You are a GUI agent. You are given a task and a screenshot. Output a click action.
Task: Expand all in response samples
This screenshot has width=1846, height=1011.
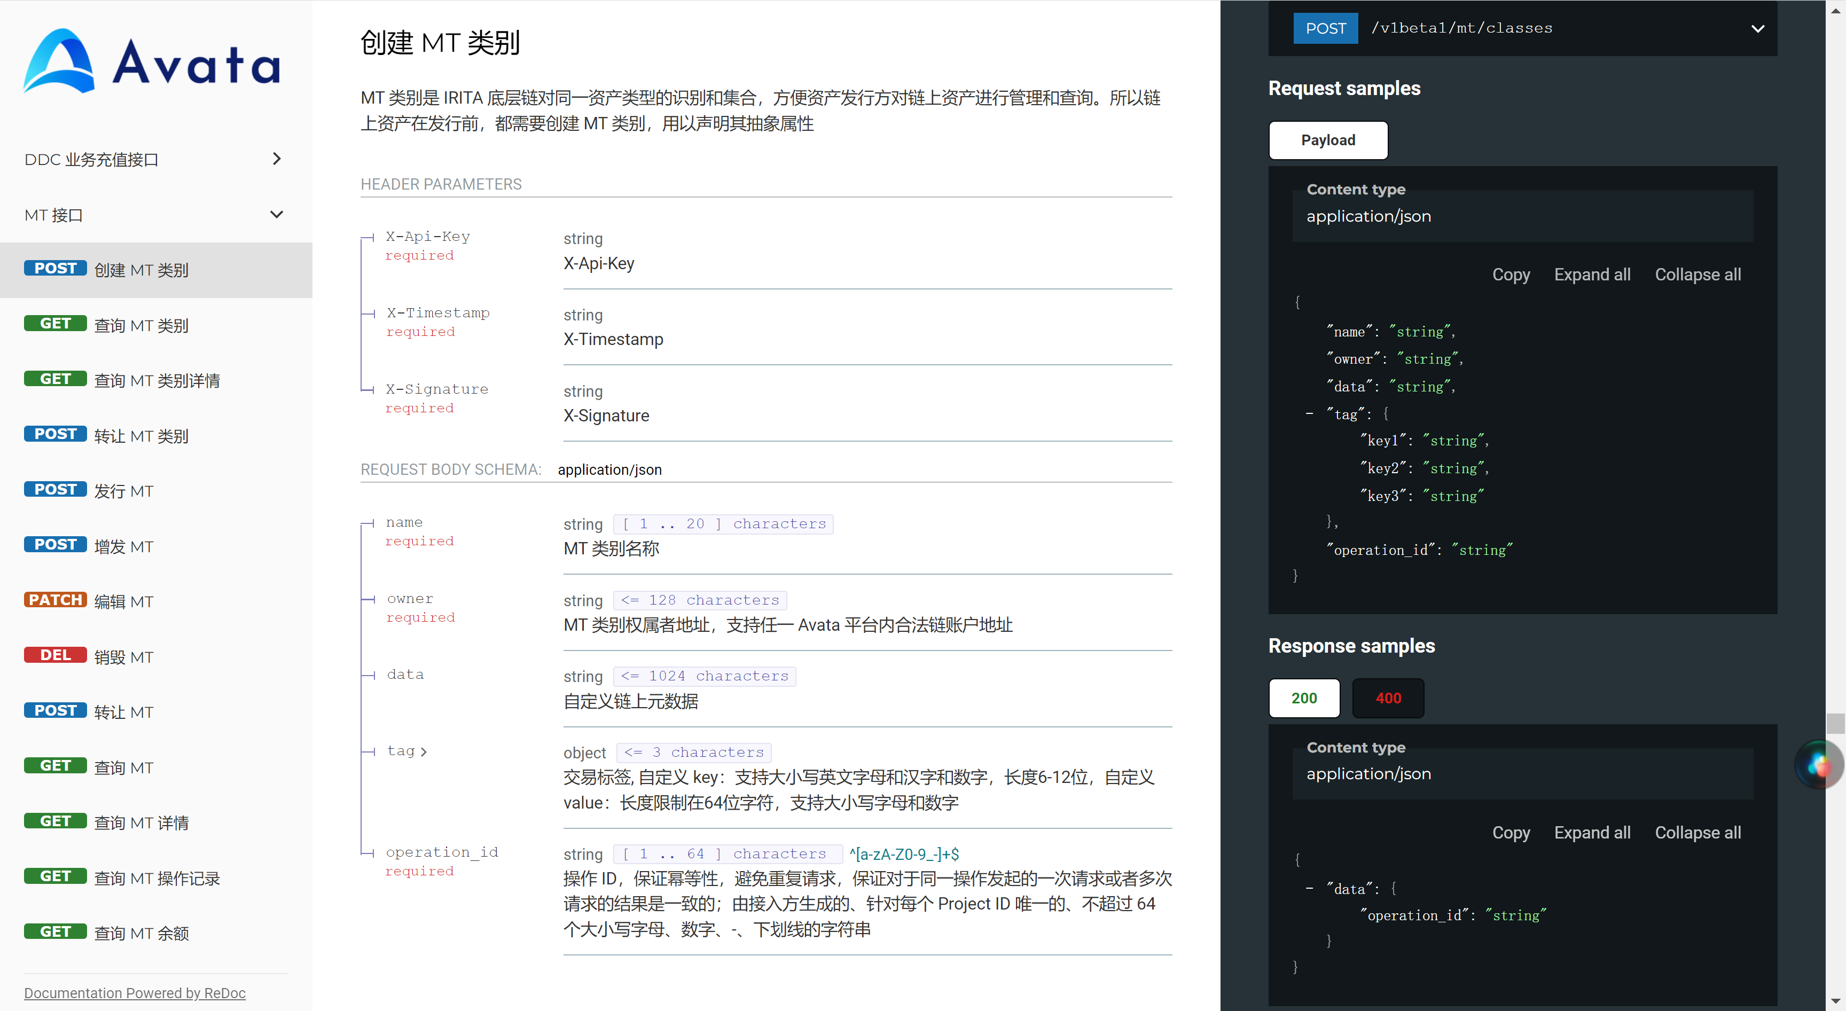pos(1592,833)
